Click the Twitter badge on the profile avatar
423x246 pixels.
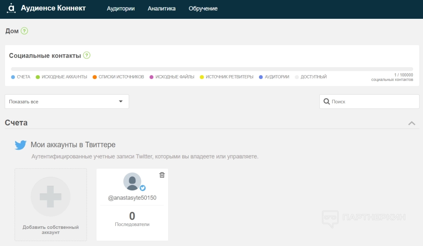143,188
